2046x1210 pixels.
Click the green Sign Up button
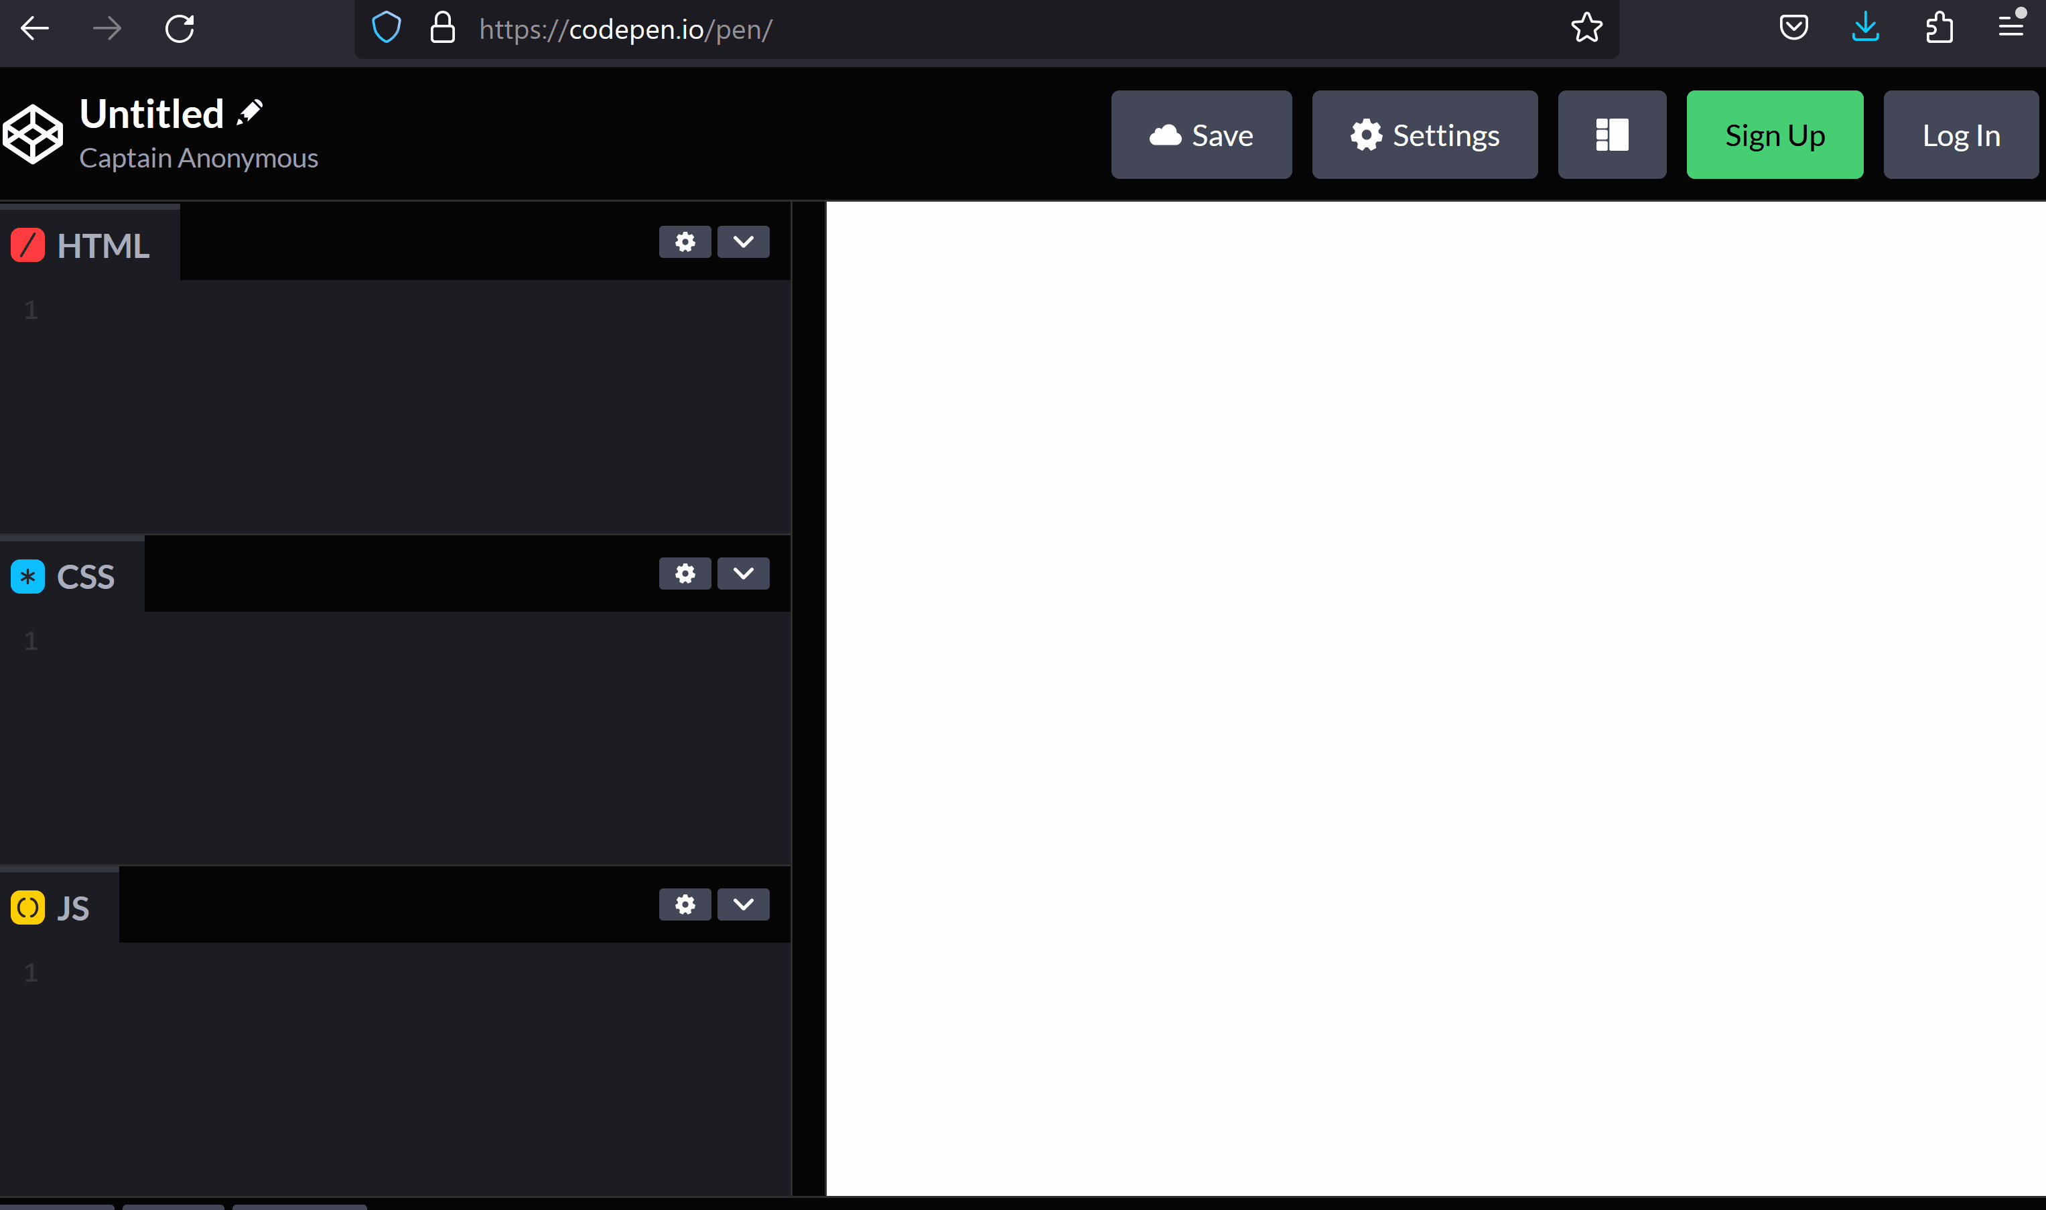(x=1775, y=135)
